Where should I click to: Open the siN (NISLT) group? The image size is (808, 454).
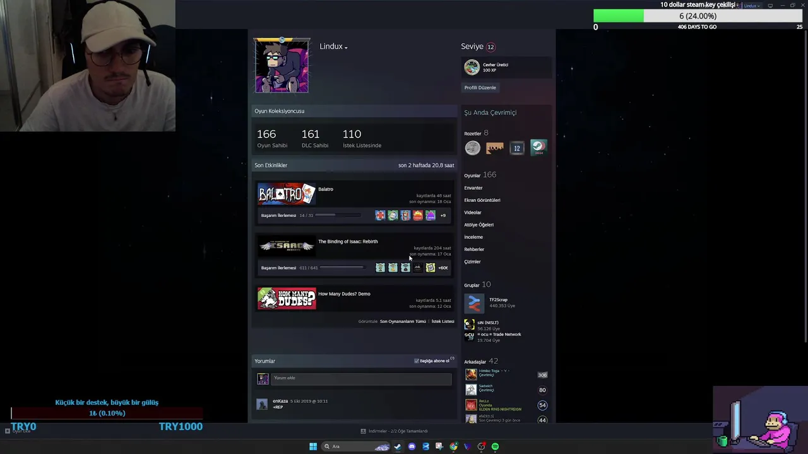(x=488, y=323)
